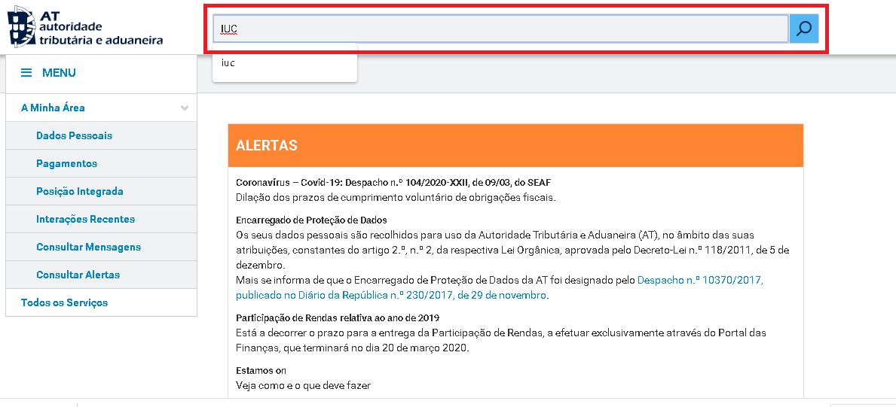
Task: Click the orange ALERTAS panel header
Action: 515,145
